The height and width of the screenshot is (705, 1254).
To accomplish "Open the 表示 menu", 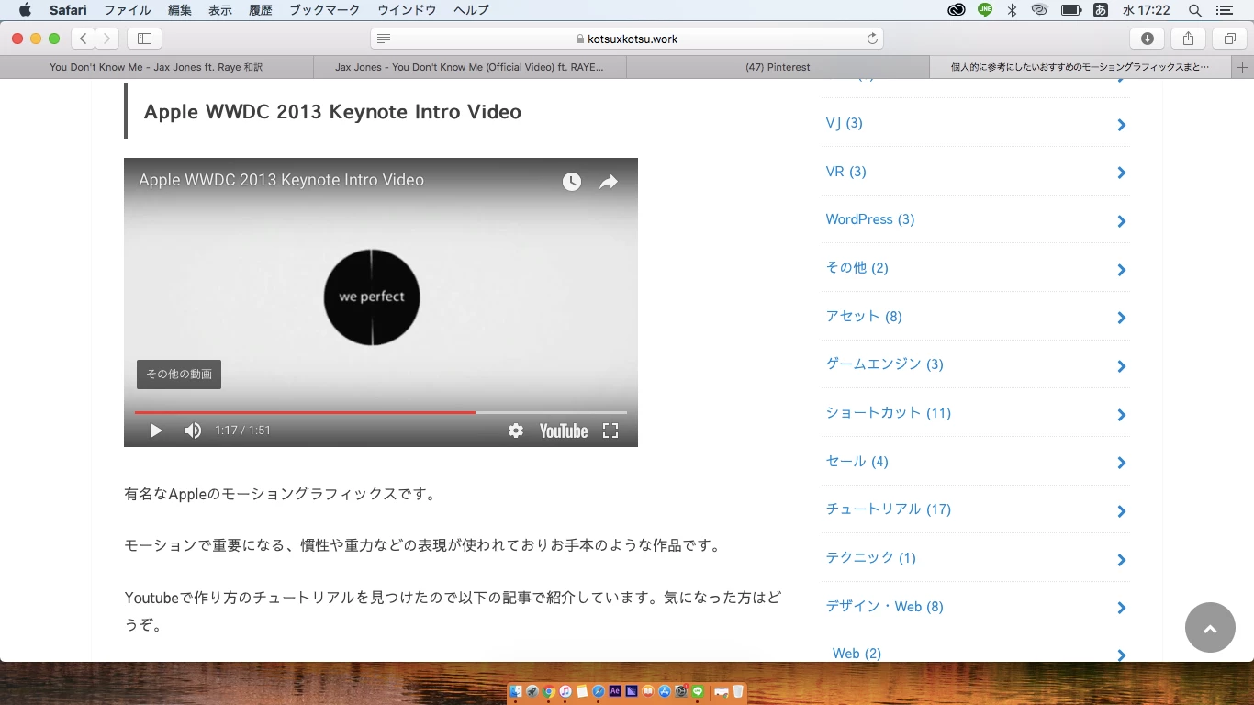I will tap(220, 10).
